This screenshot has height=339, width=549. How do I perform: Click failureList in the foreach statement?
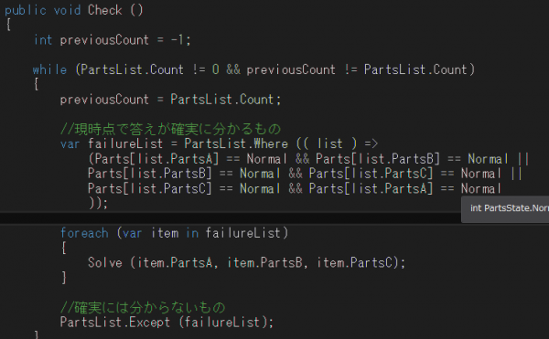click(243, 233)
